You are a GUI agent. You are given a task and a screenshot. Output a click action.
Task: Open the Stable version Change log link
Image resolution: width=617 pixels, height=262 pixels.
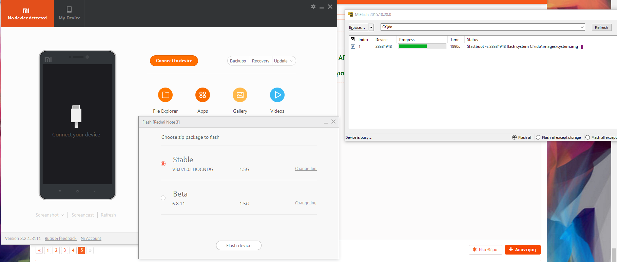(x=306, y=169)
